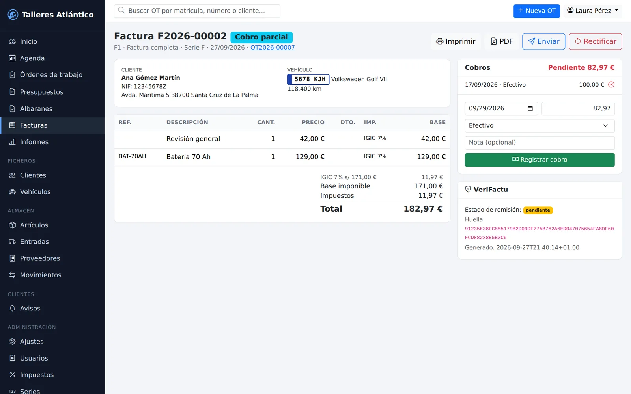Open Series in the sidebar

52,390
